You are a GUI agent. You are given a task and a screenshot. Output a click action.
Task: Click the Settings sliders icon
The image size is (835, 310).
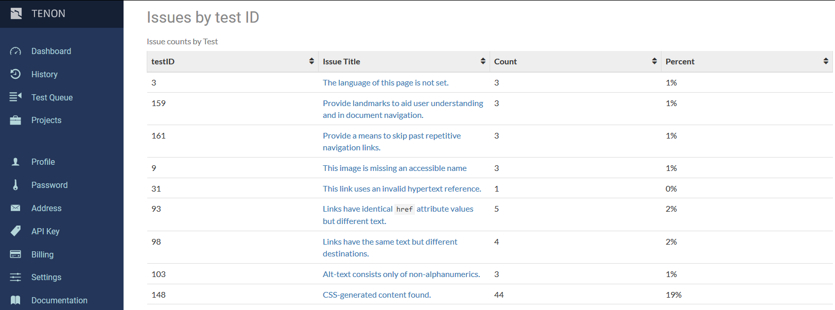click(x=15, y=277)
